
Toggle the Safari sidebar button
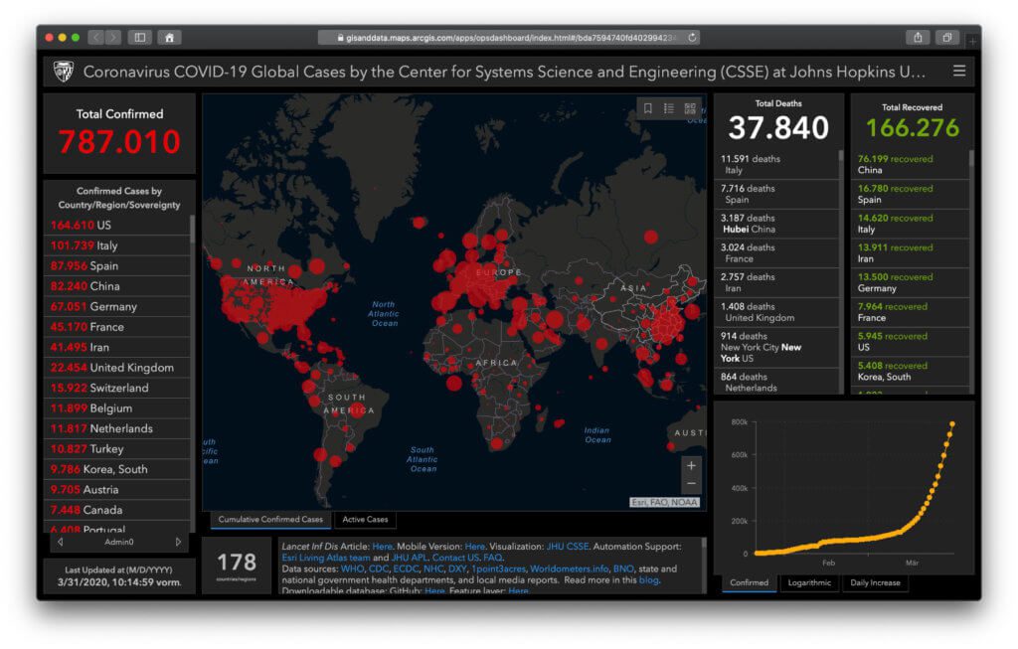[x=139, y=38]
